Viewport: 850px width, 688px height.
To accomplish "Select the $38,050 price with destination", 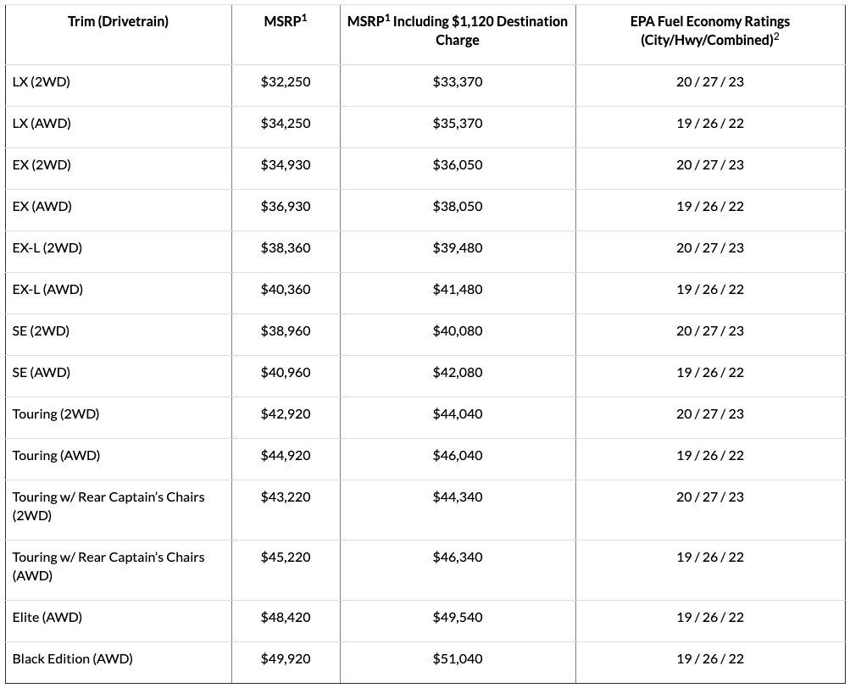I will [x=458, y=207].
